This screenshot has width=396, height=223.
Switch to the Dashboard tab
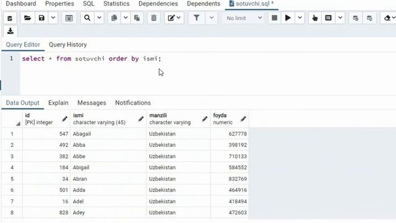click(x=21, y=4)
